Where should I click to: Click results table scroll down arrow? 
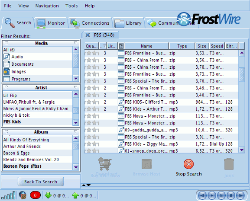point(242,150)
